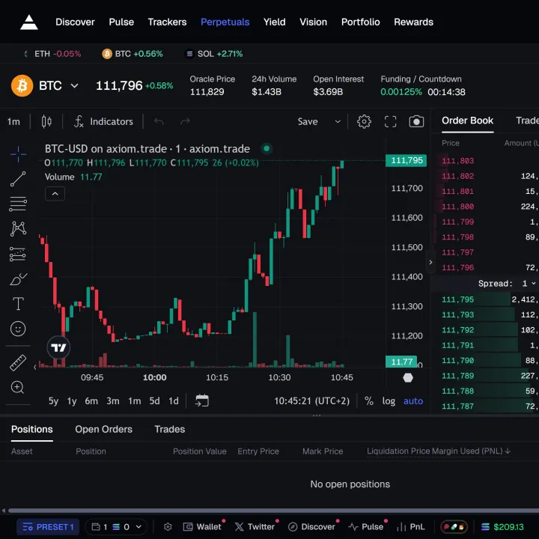This screenshot has height=539, width=539.
Task: Go to the Pulse page
Action: 121,22
